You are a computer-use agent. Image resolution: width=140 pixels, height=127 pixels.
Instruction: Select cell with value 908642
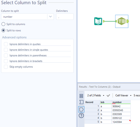point(121,106)
